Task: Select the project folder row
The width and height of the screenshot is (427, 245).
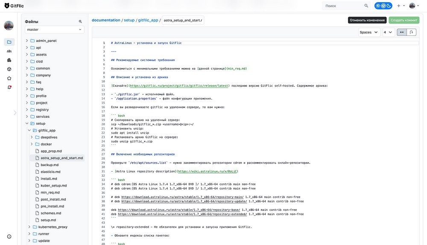Action: [55, 102]
